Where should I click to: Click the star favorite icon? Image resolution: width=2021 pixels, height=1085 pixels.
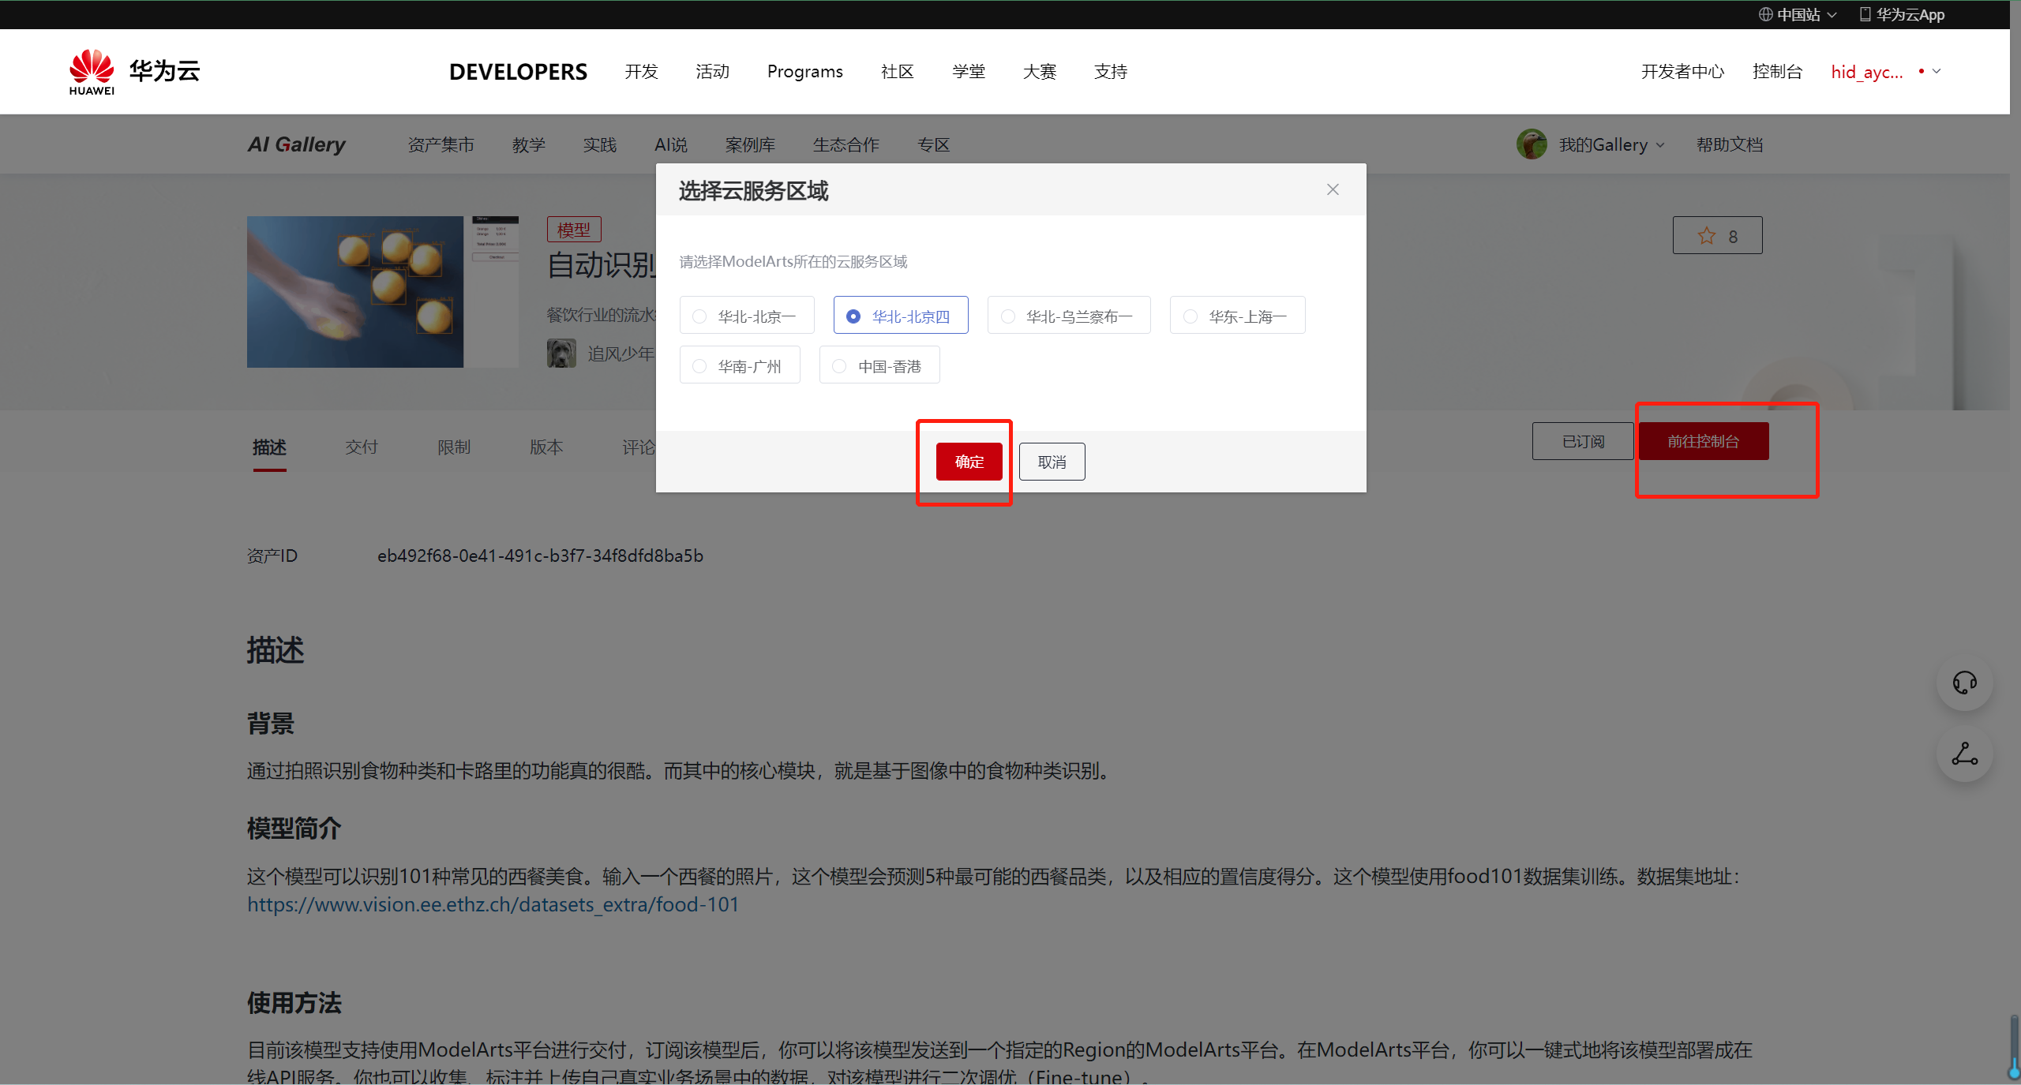click(x=1706, y=236)
